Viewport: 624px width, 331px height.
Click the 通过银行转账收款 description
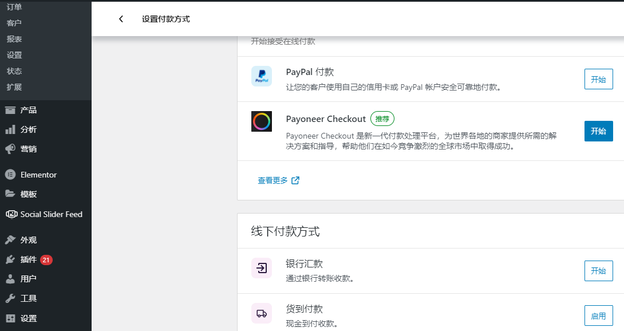(320, 278)
